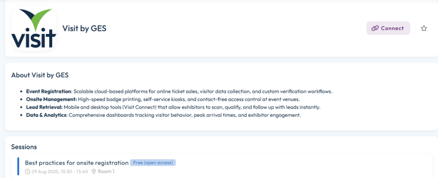Open the Visit logo image
The image size is (438, 178).
click(33, 28)
